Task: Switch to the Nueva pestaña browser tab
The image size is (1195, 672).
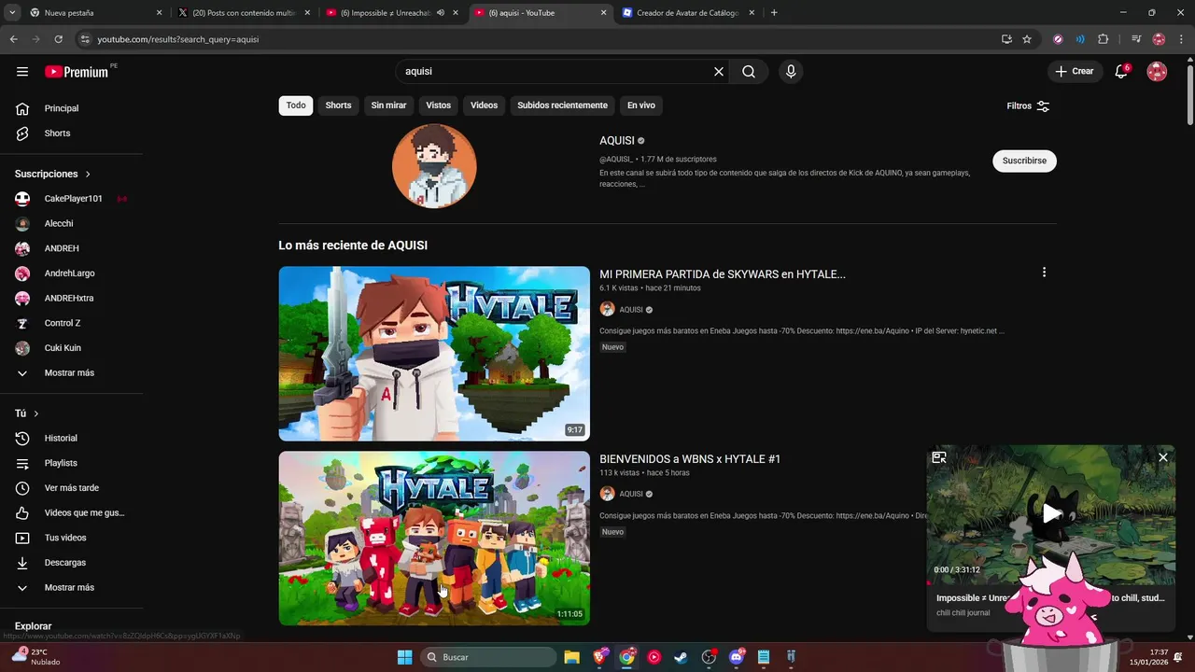Action: [x=91, y=13]
